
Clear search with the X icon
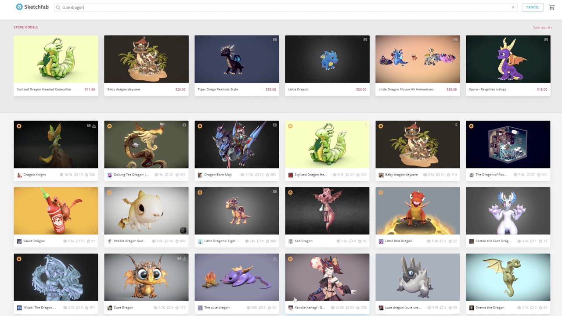(513, 7)
